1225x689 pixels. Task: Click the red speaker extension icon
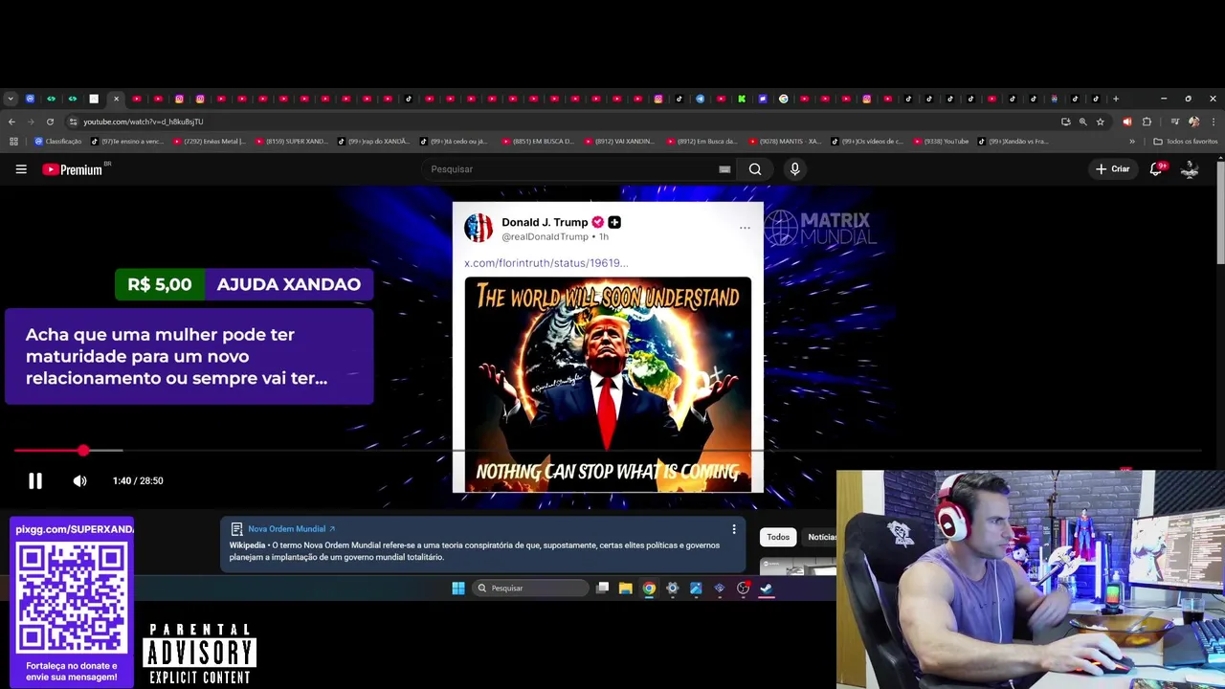click(1126, 122)
